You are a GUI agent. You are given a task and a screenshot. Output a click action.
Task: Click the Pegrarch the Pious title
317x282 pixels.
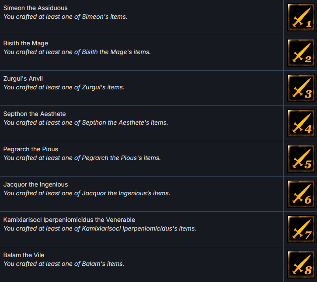click(31, 149)
